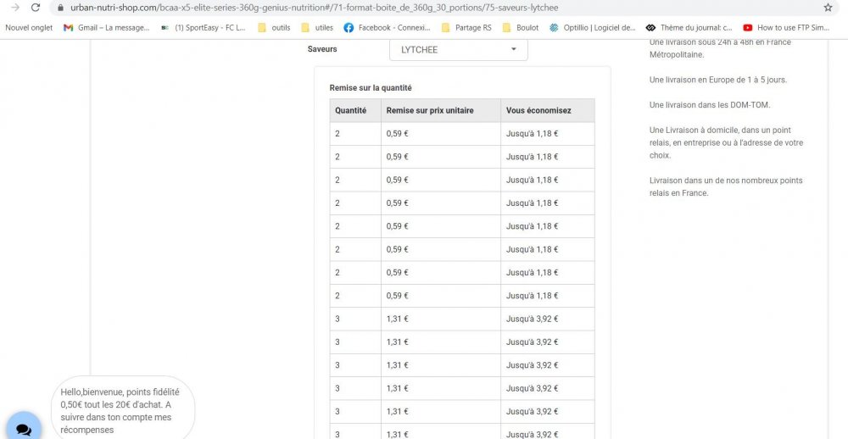Open the utiles bookmark folder

317,28
